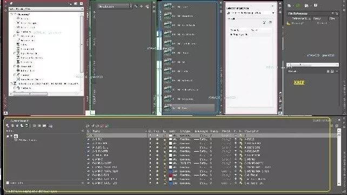This screenshot has width=347, height=195.
Task: Toggle New VP Freeze for layer C-ANNO
Action: pos(241,159)
